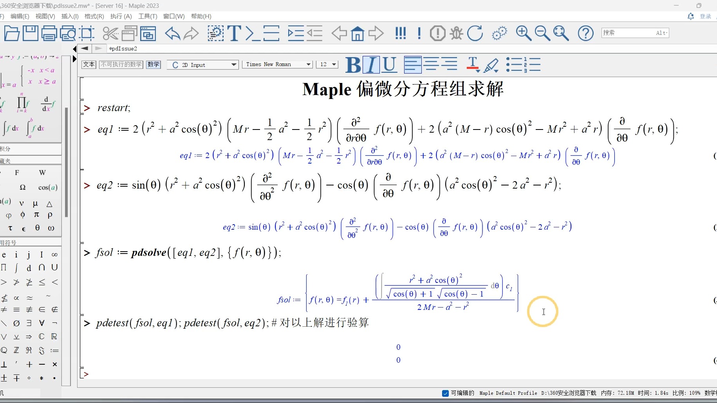
Task: Open the 帮助(H) menu
Action: (201, 16)
